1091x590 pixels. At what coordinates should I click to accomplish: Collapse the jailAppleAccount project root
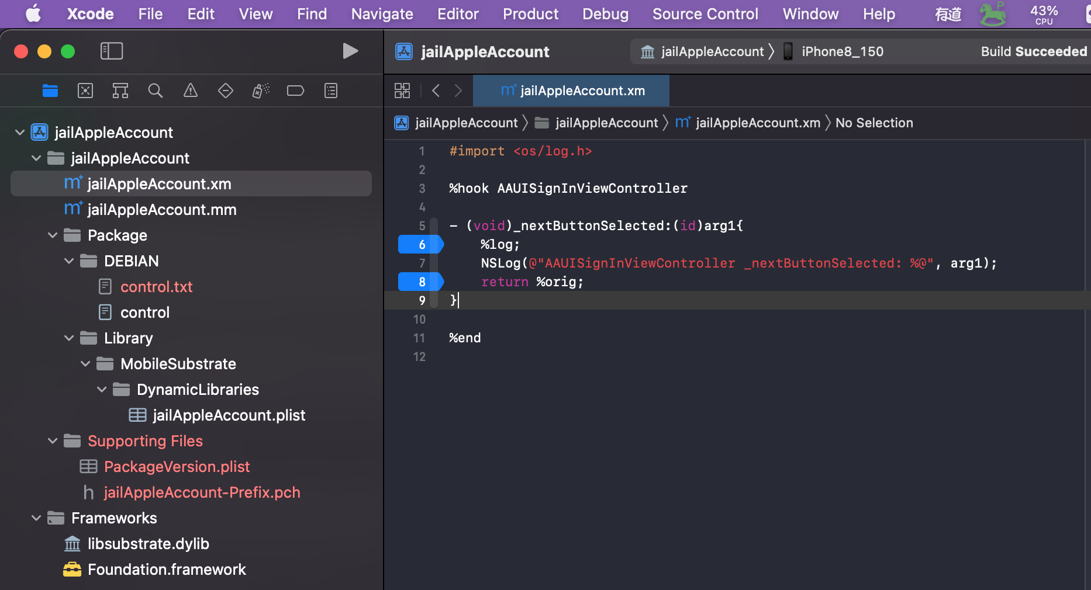pos(20,133)
